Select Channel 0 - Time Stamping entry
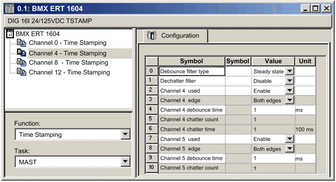This screenshot has height=182, width=336. click(x=68, y=43)
